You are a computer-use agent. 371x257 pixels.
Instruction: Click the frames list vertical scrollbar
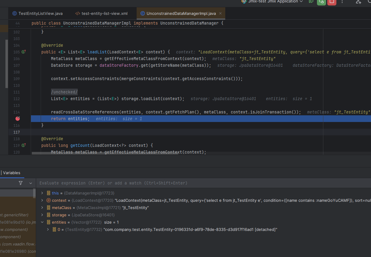coord(34,193)
